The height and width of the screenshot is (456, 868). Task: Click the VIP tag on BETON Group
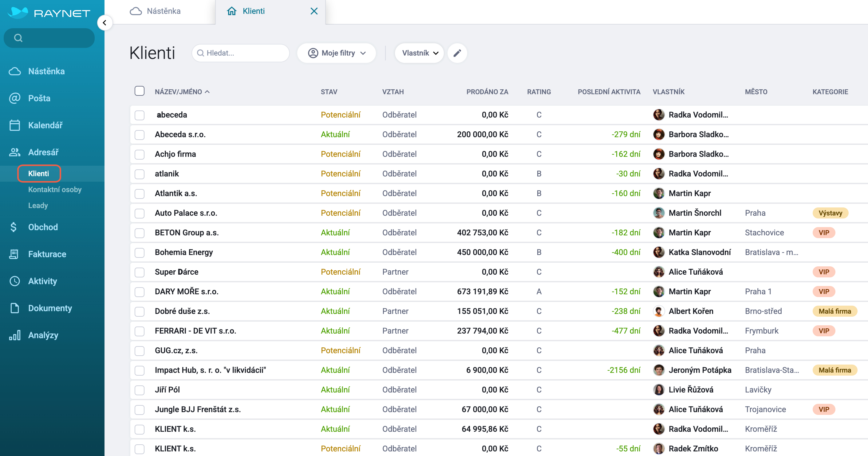tap(824, 233)
